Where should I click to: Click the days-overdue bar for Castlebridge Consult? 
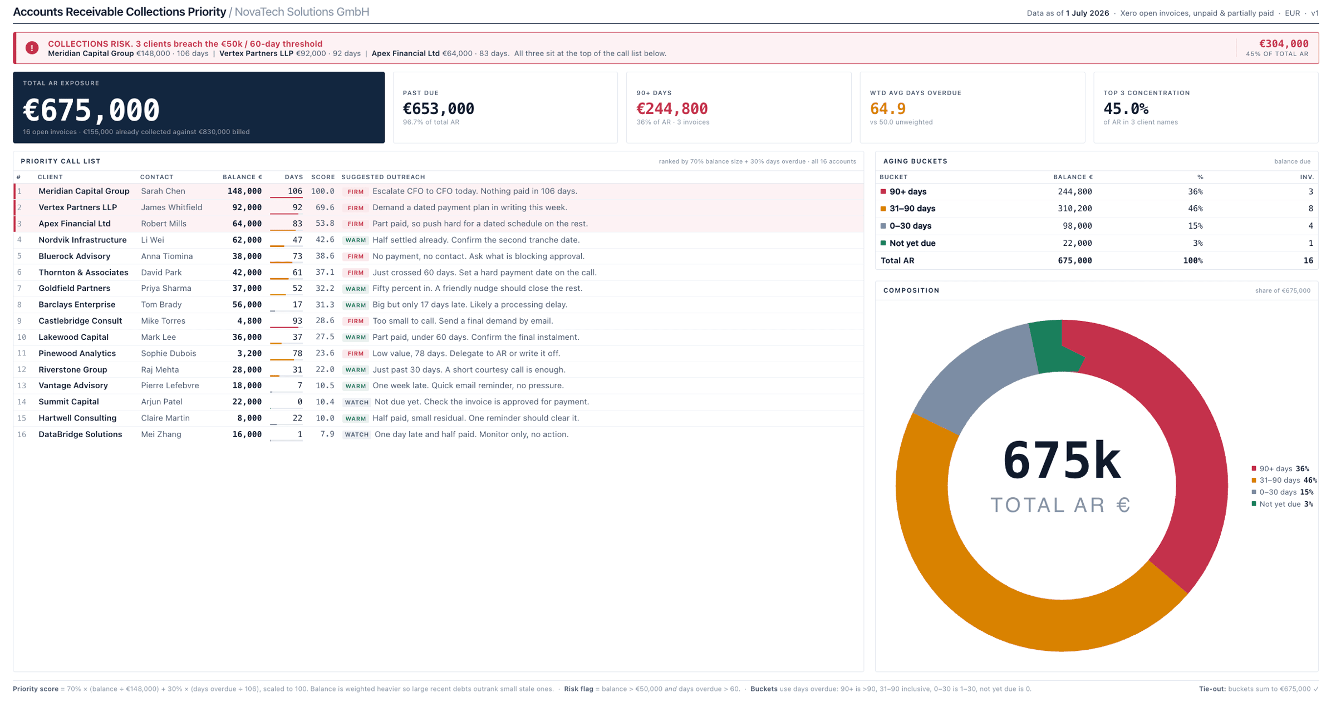(x=286, y=327)
